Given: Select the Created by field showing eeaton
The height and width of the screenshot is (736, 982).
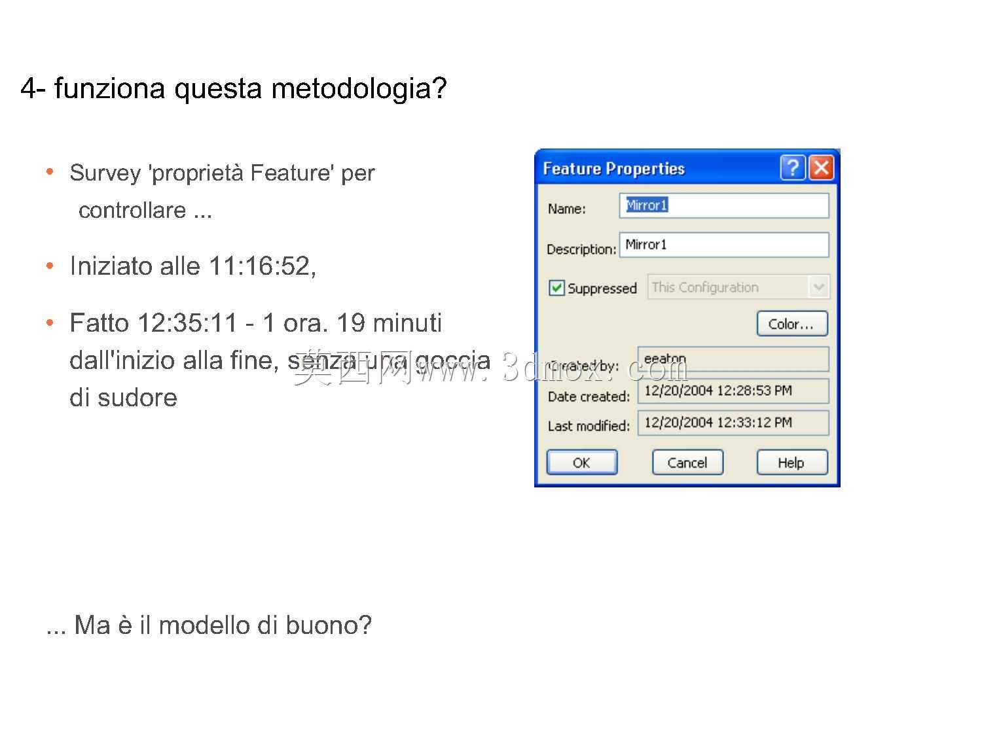Looking at the screenshot, I should point(733,359).
